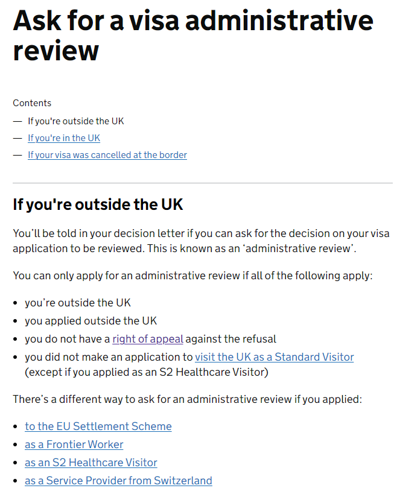Click the sentence "You can only apply for an administrative review"

click(192, 276)
